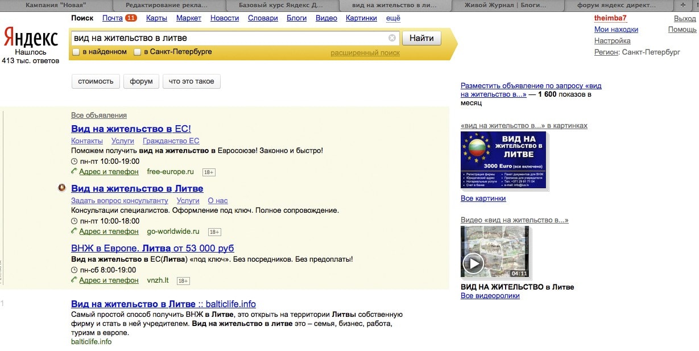This screenshot has width=699, height=351.
Task: Open "расширенный поиск" advanced search options
Action: (x=365, y=53)
